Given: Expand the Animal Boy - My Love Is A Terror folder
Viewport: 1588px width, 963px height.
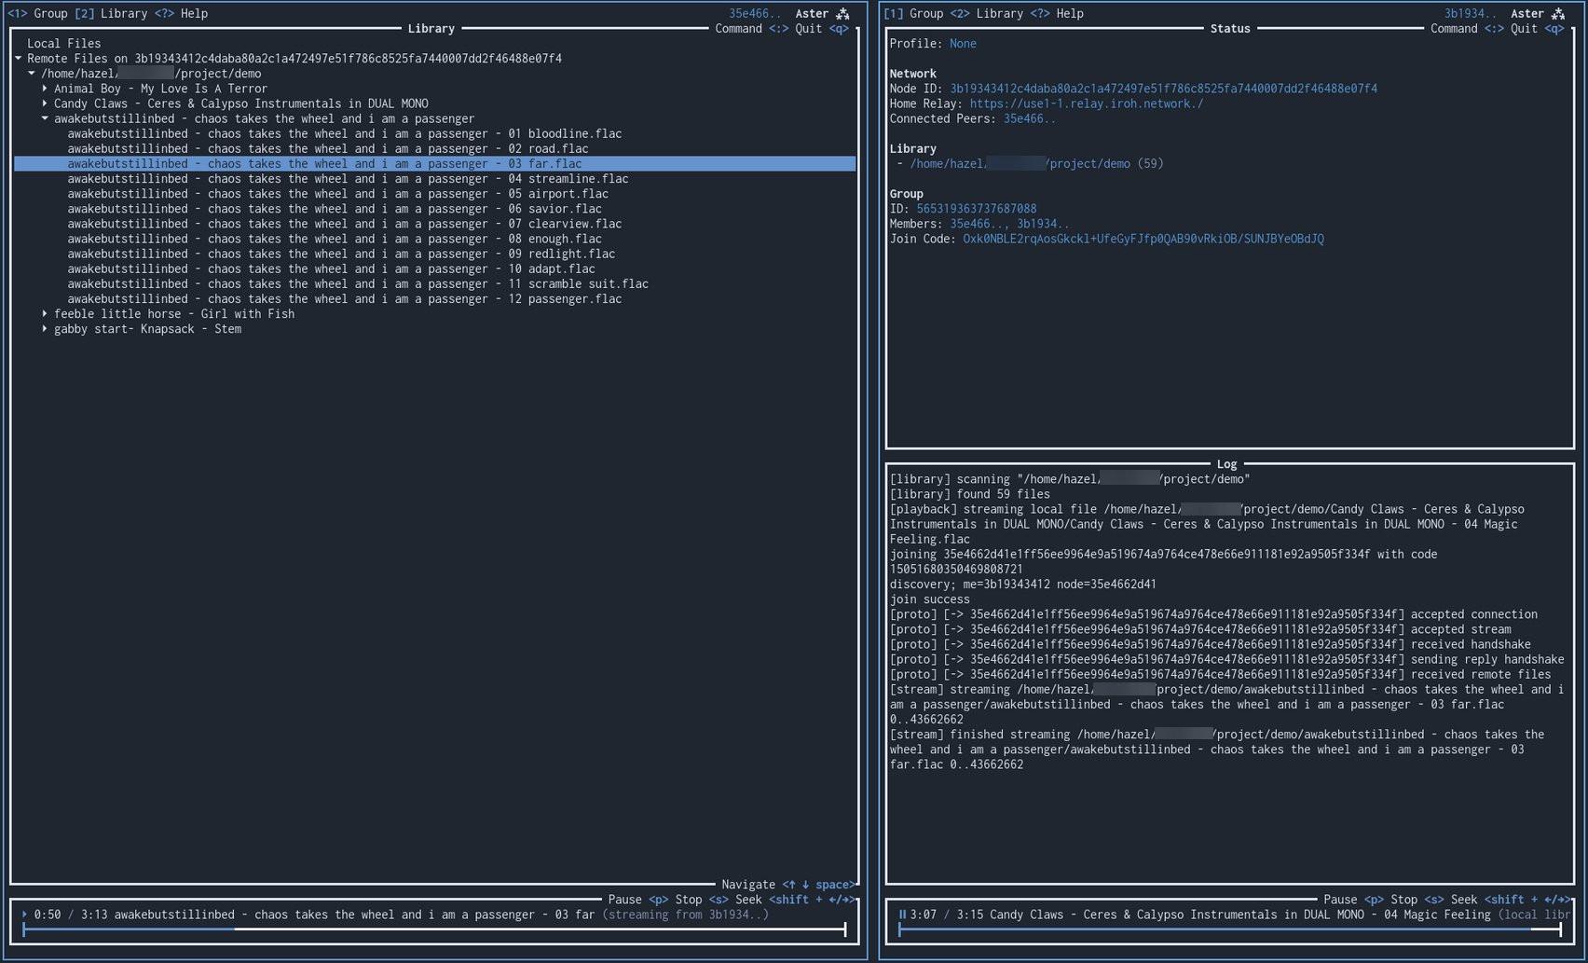Looking at the screenshot, I should tap(45, 89).
